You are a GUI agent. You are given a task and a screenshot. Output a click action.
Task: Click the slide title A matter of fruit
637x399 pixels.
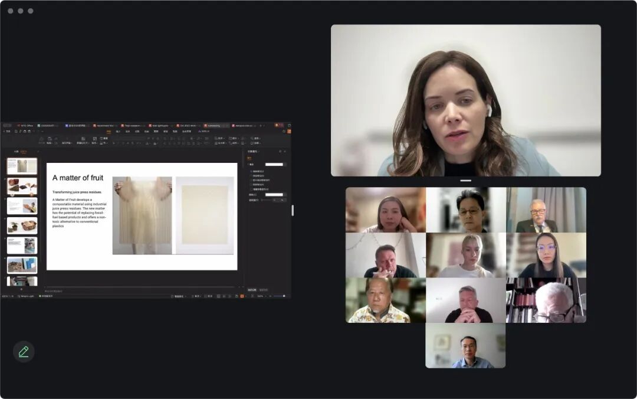click(78, 178)
